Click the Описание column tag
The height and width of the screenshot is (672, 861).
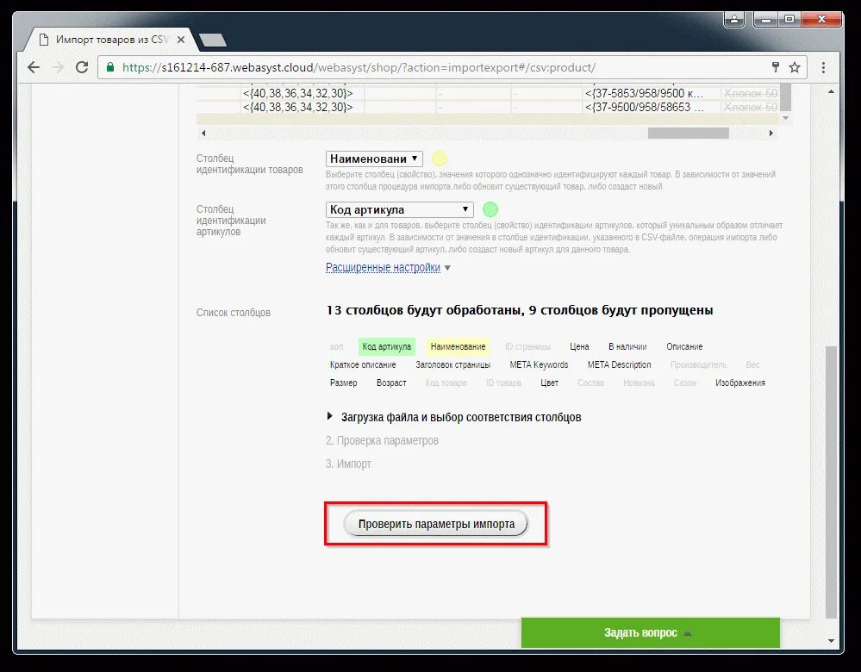[684, 346]
